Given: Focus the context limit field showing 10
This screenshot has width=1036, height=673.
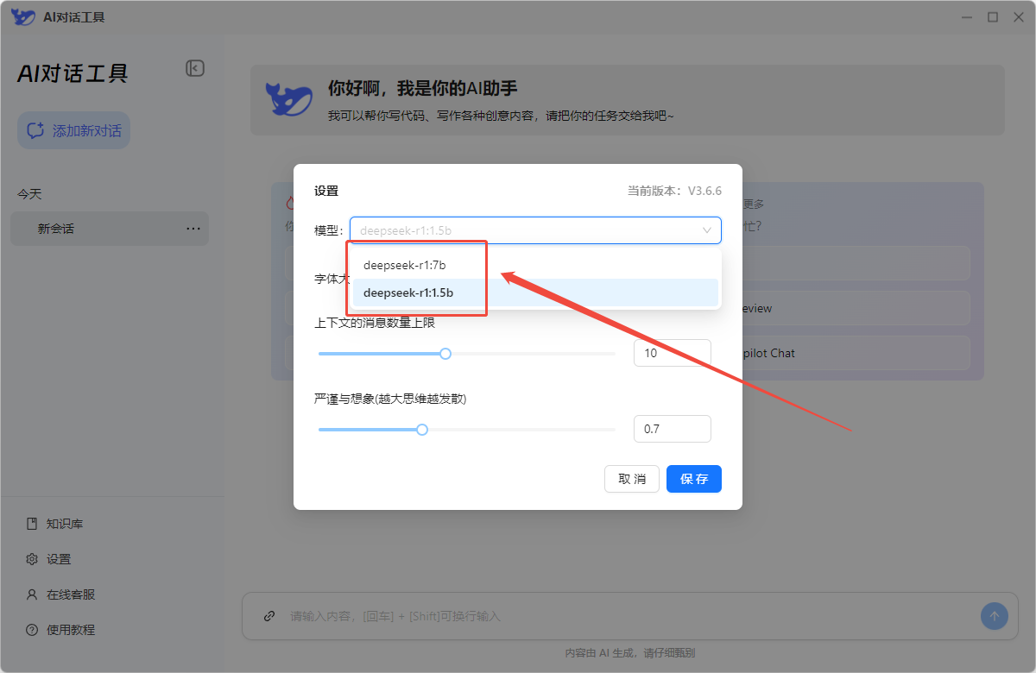Looking at the screenshot, I should point(673,353).
